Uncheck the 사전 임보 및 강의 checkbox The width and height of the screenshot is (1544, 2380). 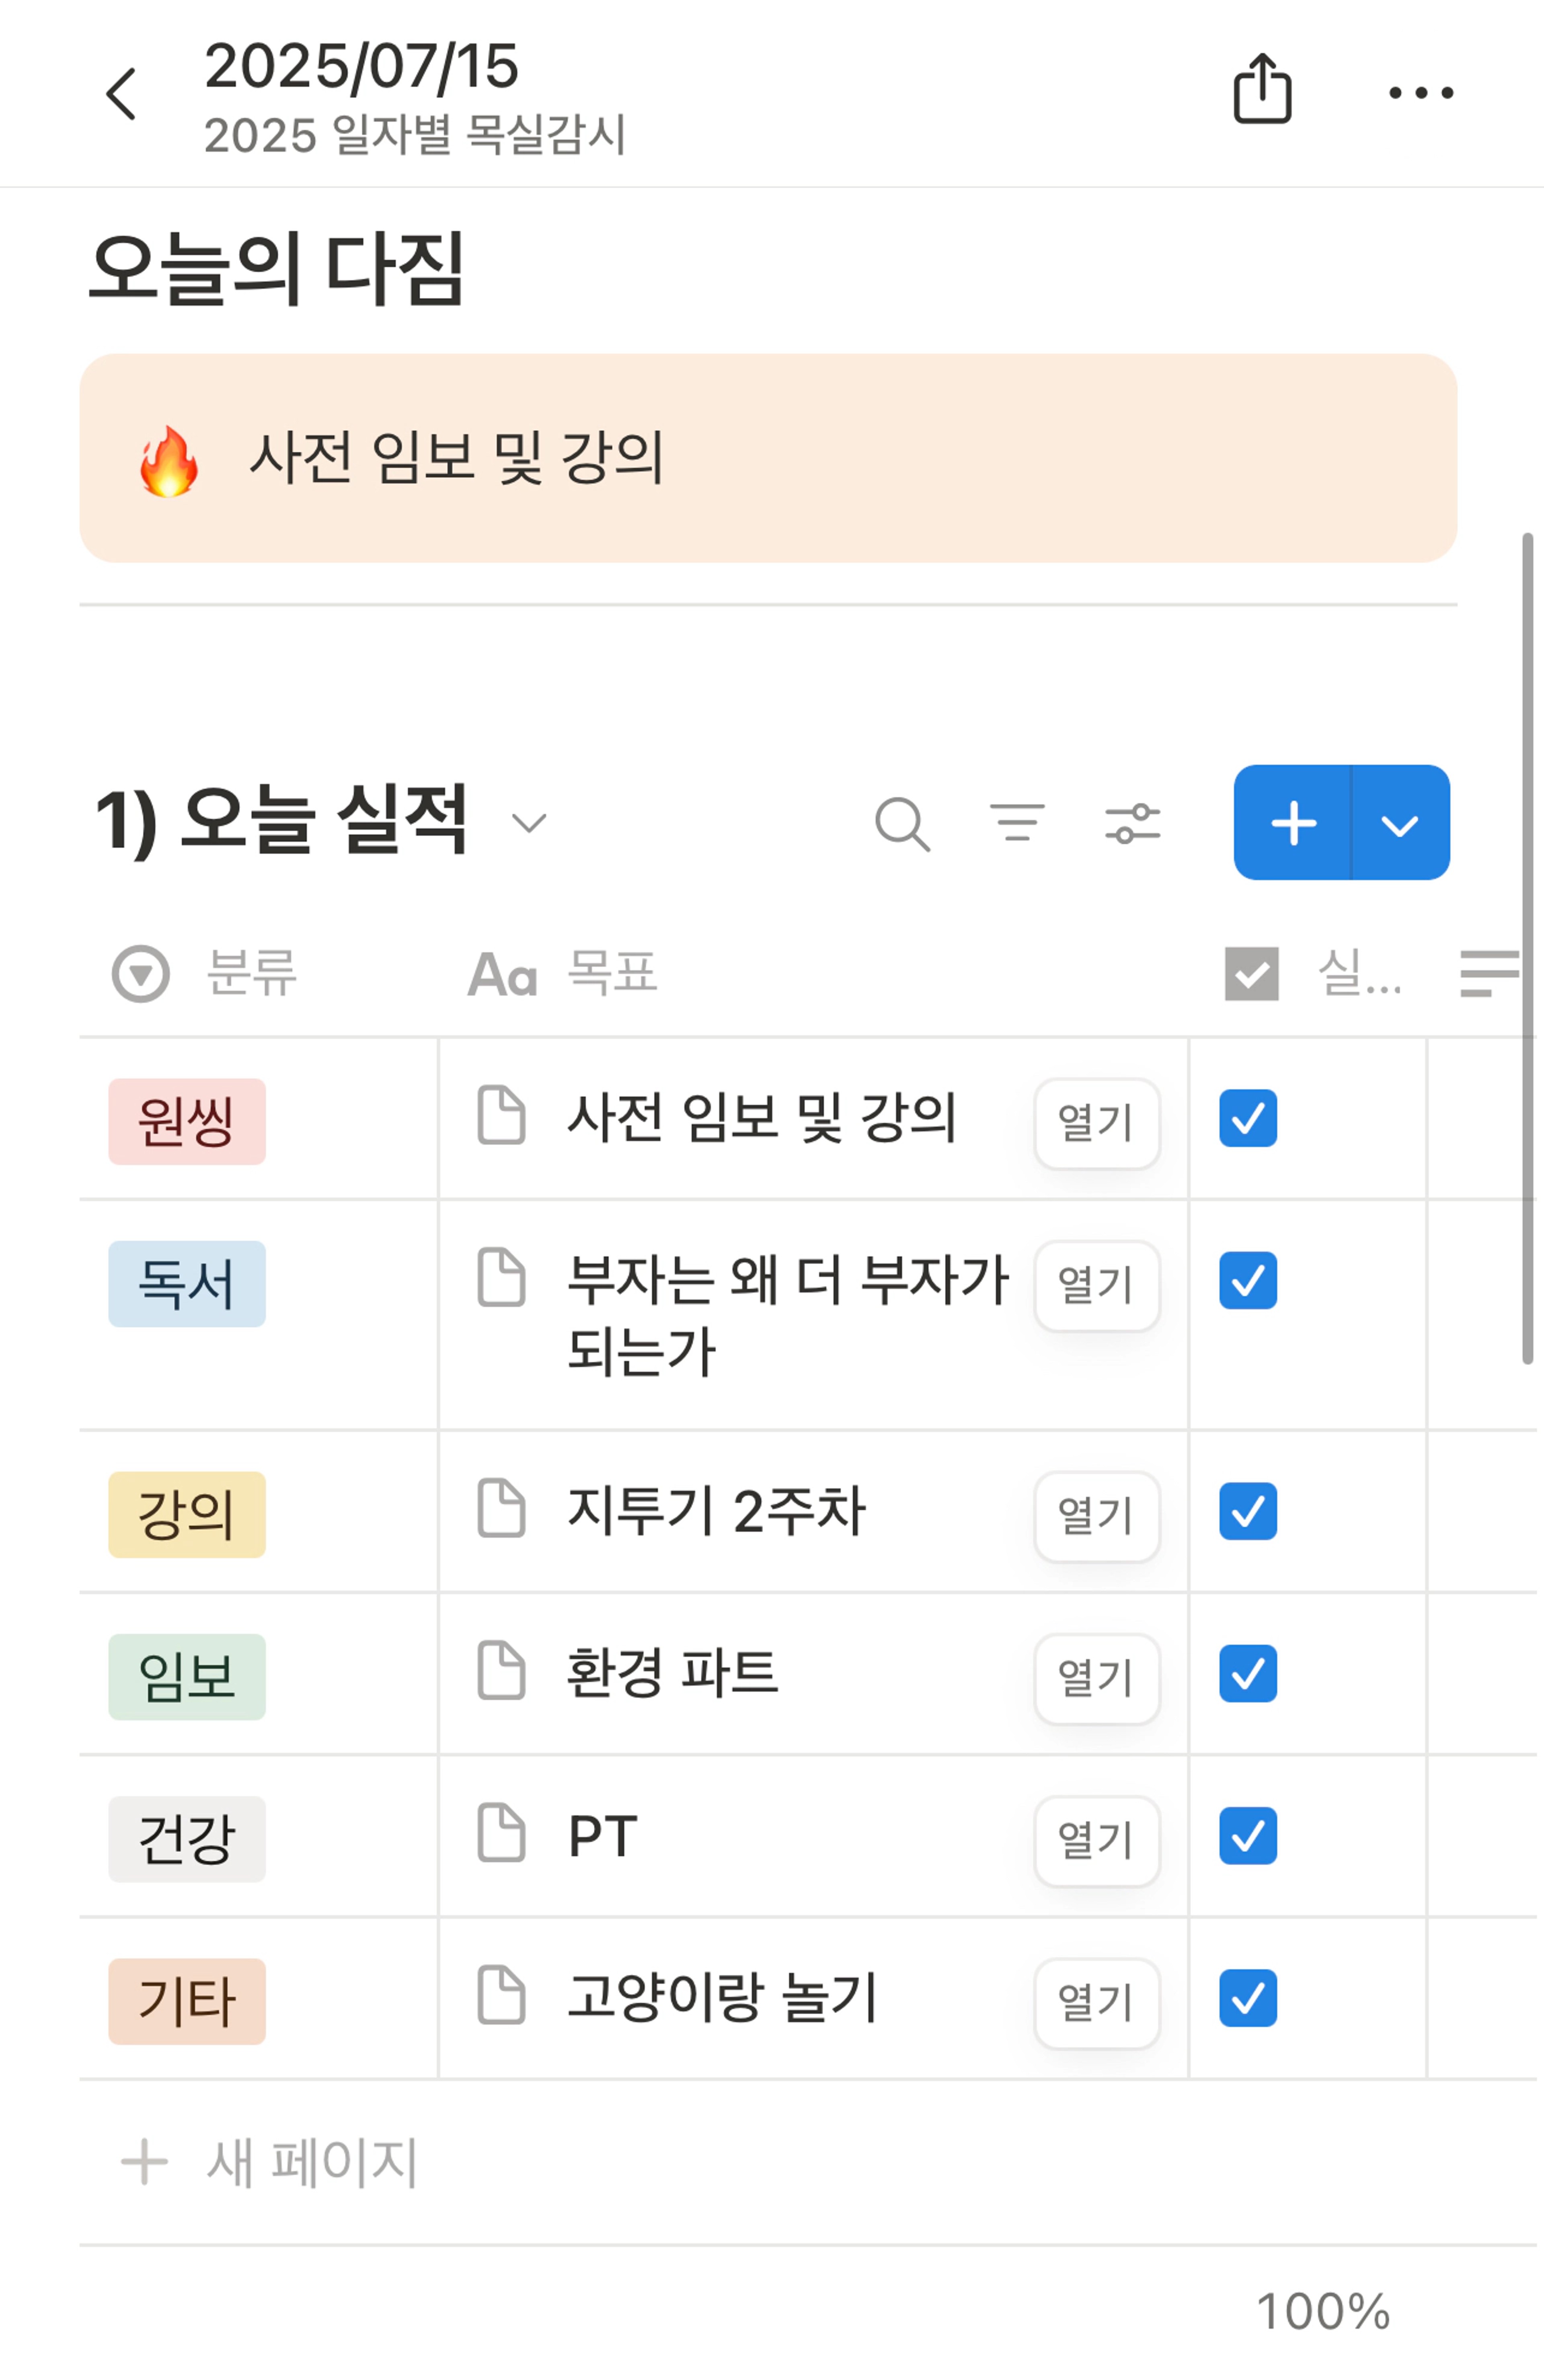(1247, 1118)
